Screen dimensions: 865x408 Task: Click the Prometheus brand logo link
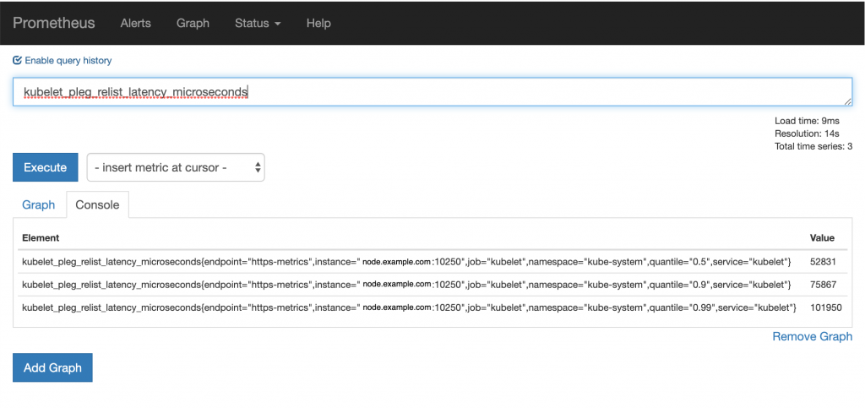point(54,23)
